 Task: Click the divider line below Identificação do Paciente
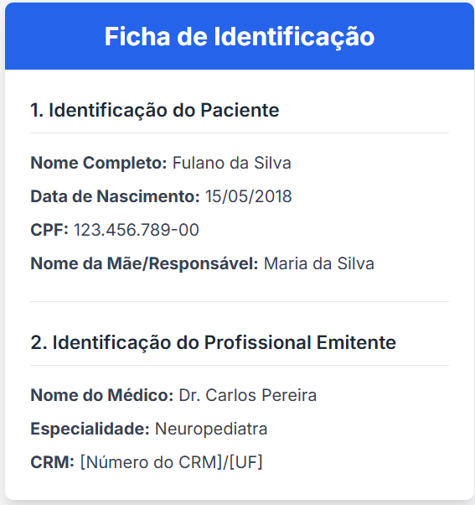point(240,133)
